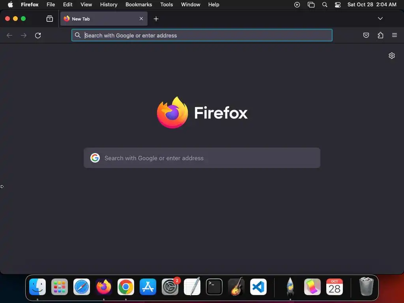The width and height of the screenshot is (404, 303).
Task: Launch Visual Studio Code from the dock
Action: pos(258,287)
